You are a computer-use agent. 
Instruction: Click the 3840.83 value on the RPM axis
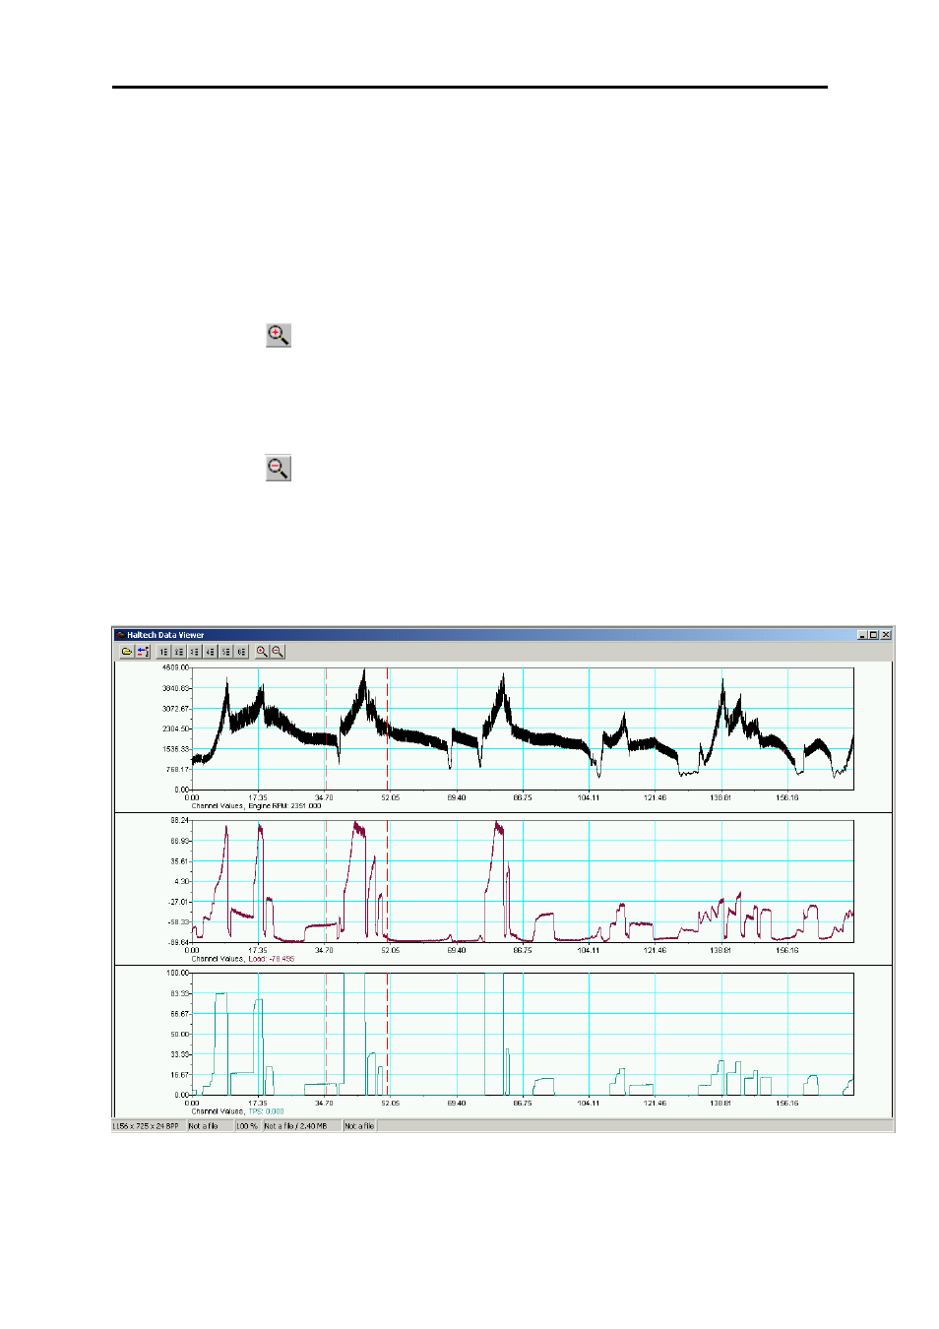pyautogui.click(x=176, y=688)
